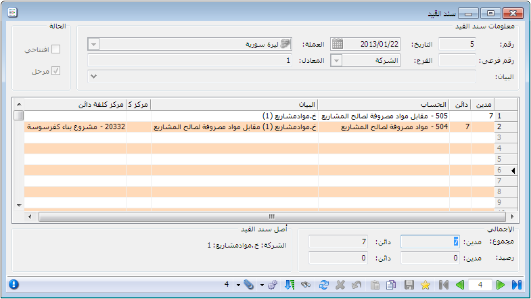Image resolution: width=531 pixels, height=299 pixels.
Task: Click the مجموع دائن total field
Action: pyautogui.click(x=338, y=241)
